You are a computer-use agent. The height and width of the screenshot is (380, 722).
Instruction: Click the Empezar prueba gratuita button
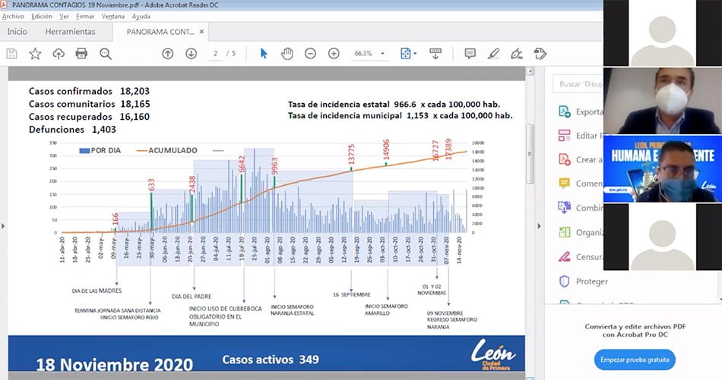coord(634,360)
